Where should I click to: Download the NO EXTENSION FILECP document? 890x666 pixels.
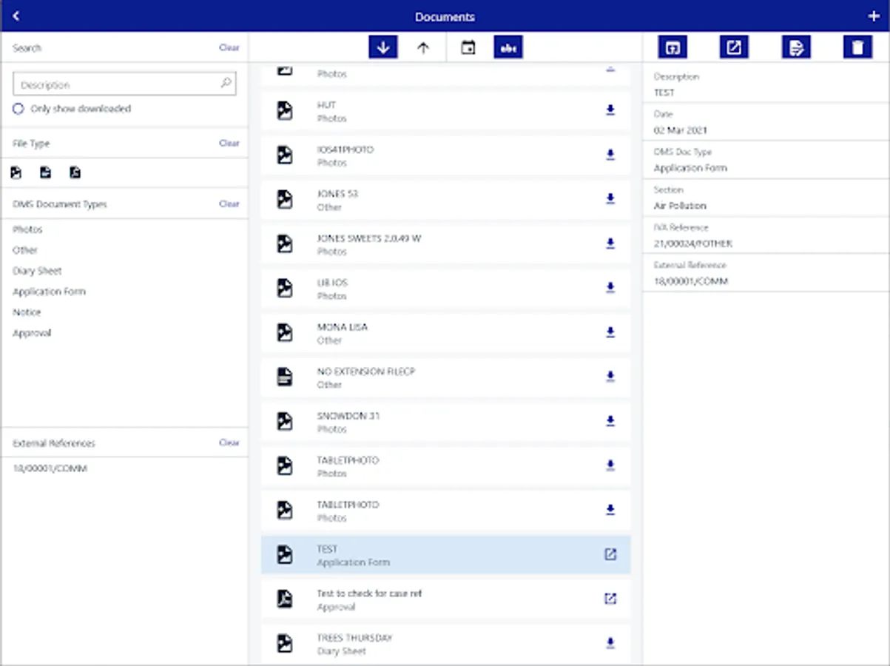(x=610, y=377)
